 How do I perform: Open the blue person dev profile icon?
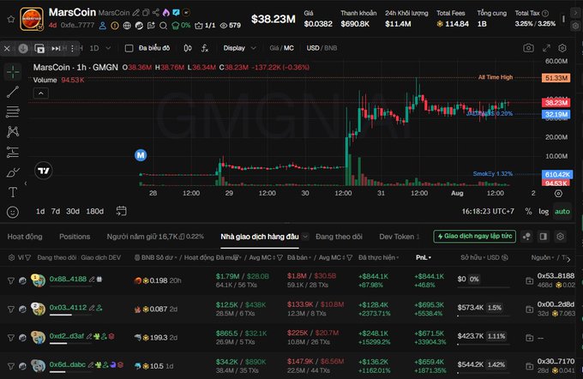(103, 25)
